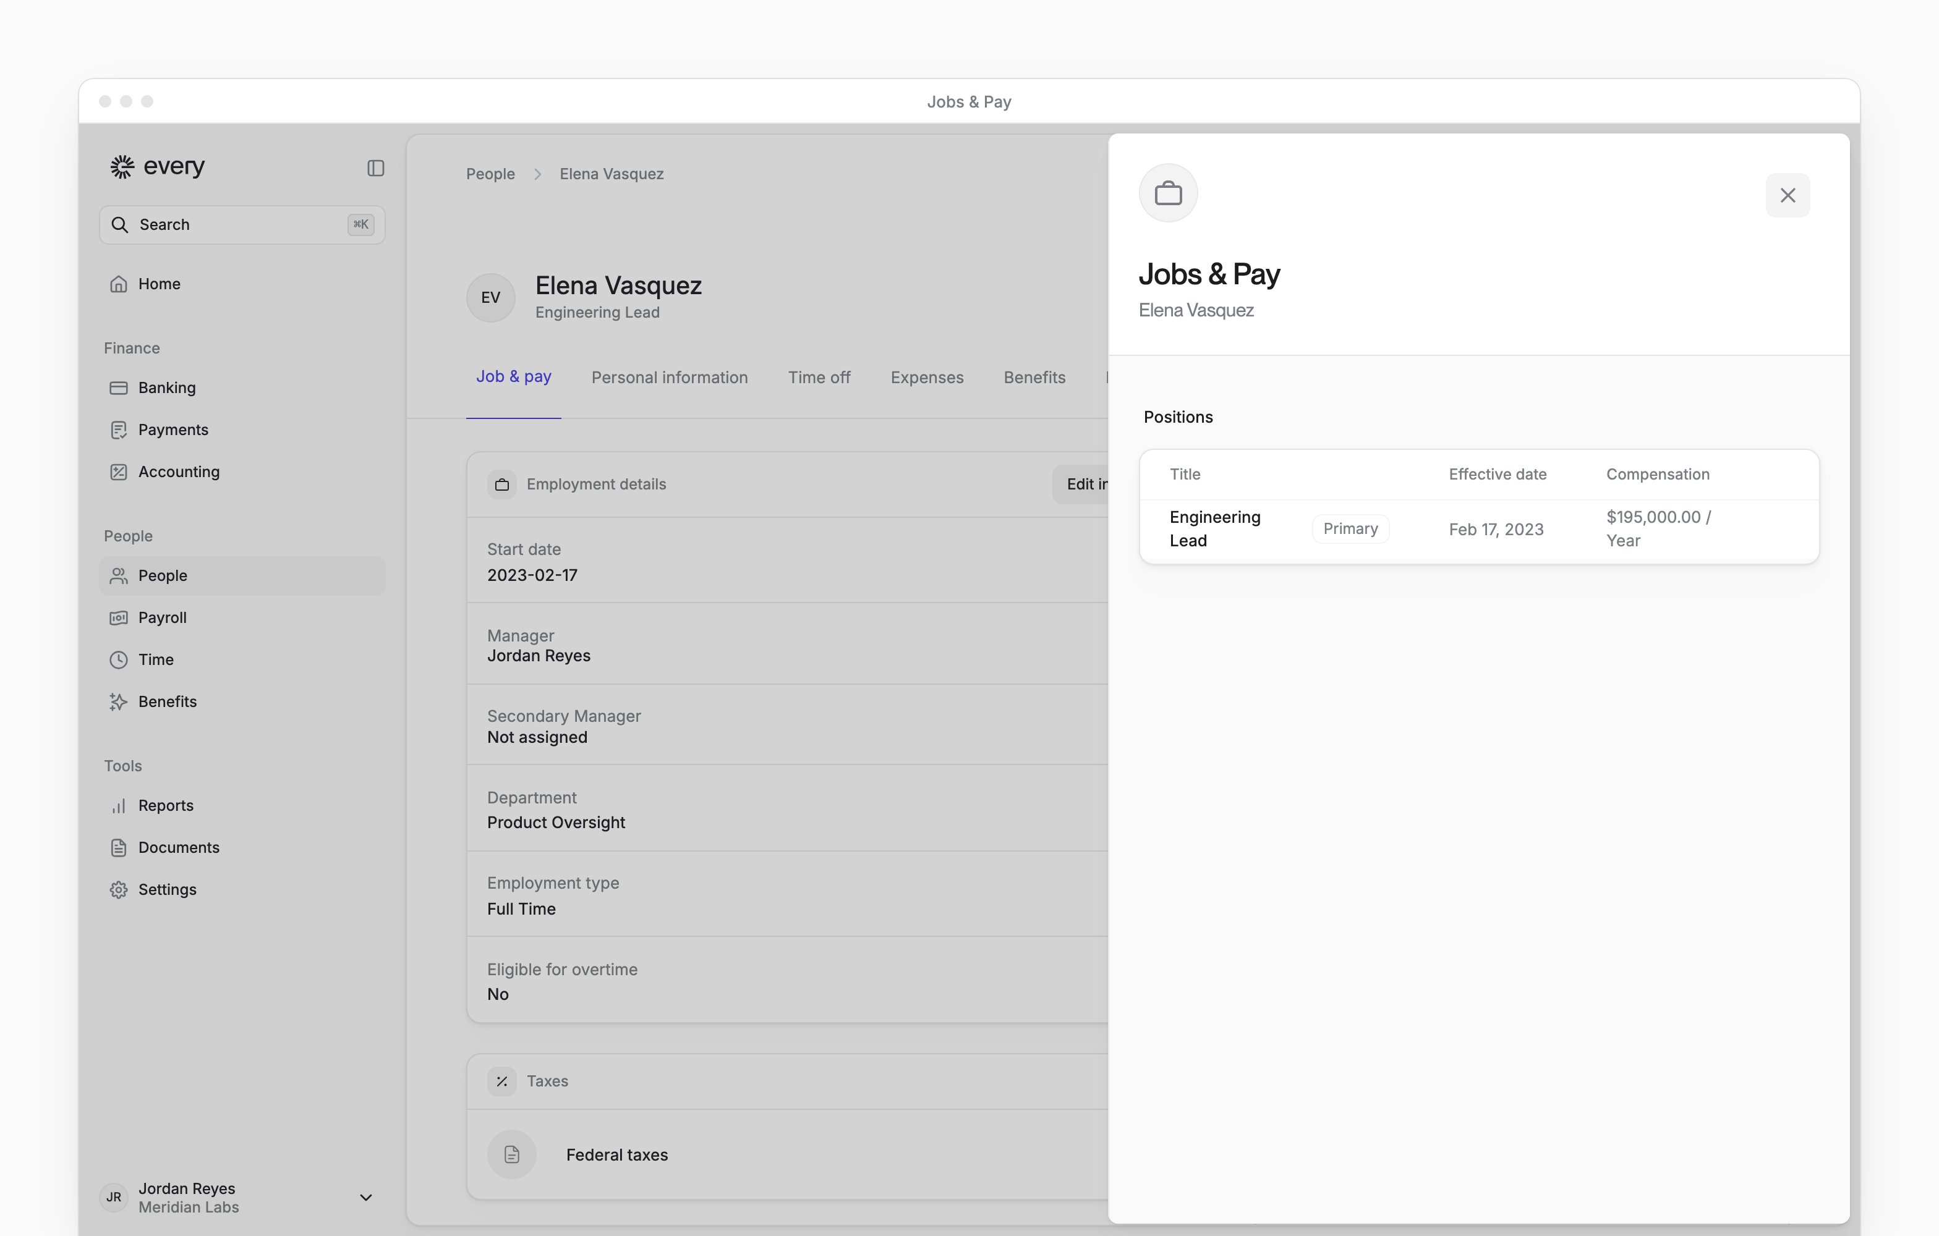Open Settings gear icon
Viewport: 1939px width, 1236px height.
click(118, 889)
